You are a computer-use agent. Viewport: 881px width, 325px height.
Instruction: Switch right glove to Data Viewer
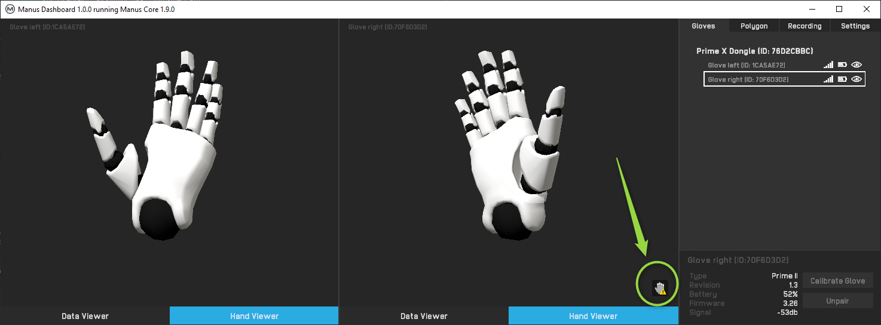point(424,316)
